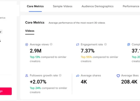Click the +2.07% followers growth value
The width and height of the screenshot is (140, 101).
point(38,82)
